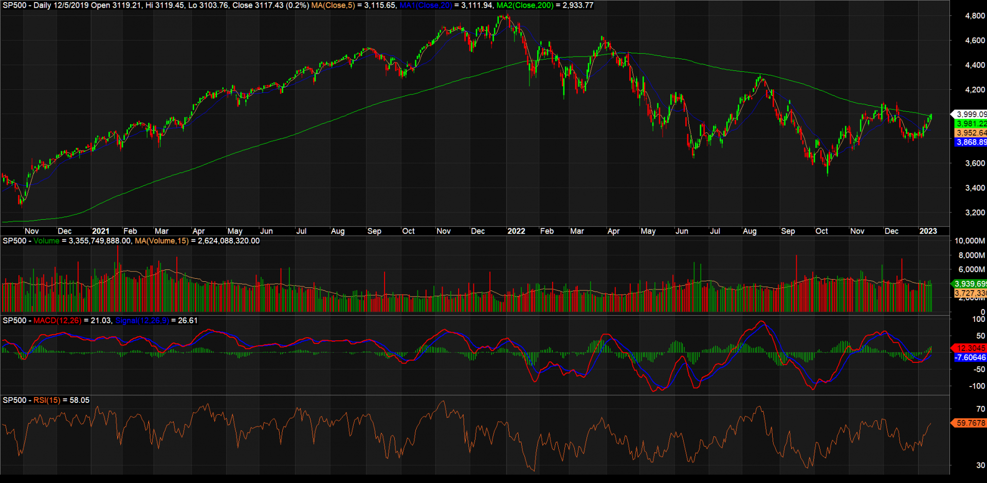The width and height of the screenshot is (987, 483).
Task: Click the 2023 label on the time axis
Action: [928, 231]
